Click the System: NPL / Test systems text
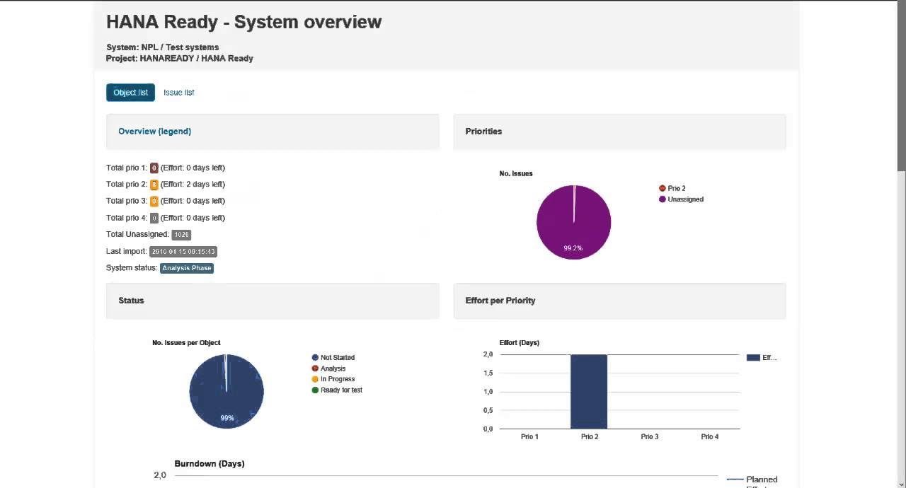The height and width of the screenshot is (488, 906). pyautogui.click(x=163, y=47)
